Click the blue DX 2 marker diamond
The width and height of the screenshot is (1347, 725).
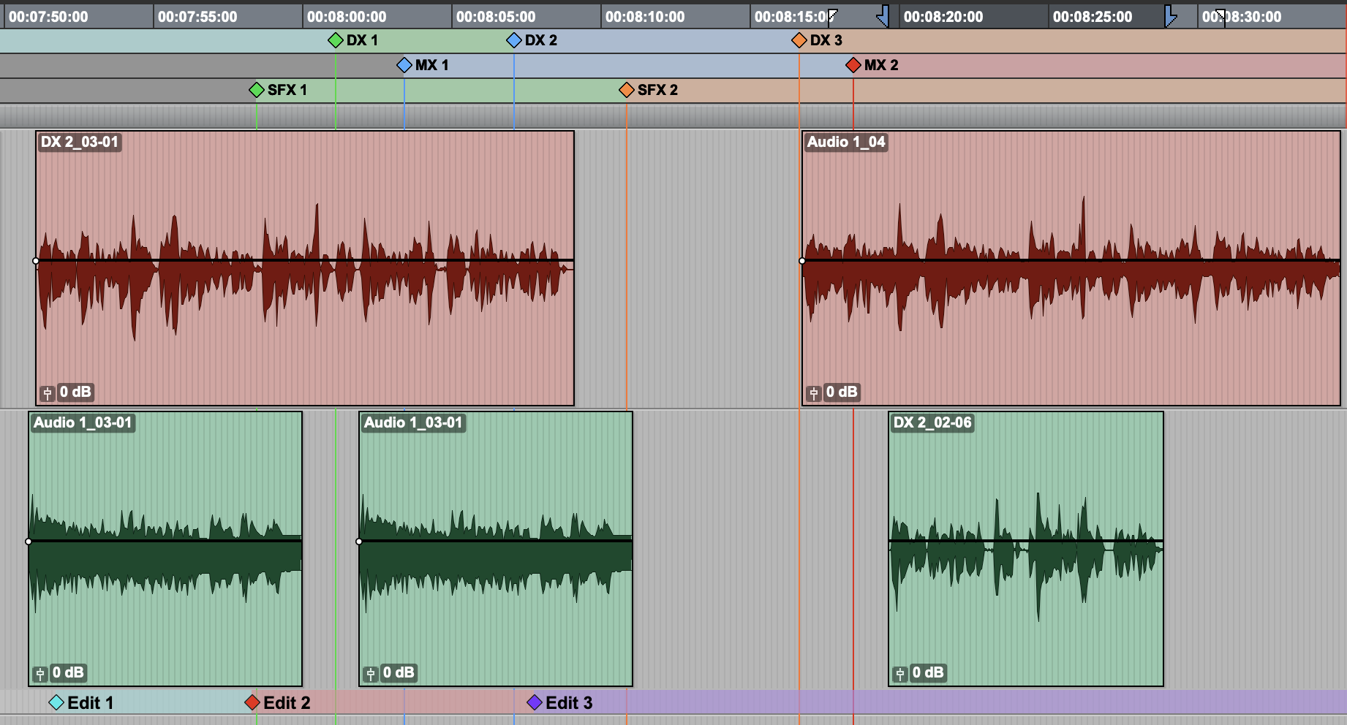514,40
